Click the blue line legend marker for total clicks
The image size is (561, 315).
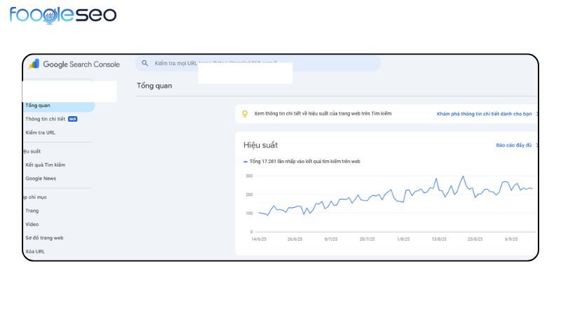pos(245,162)
